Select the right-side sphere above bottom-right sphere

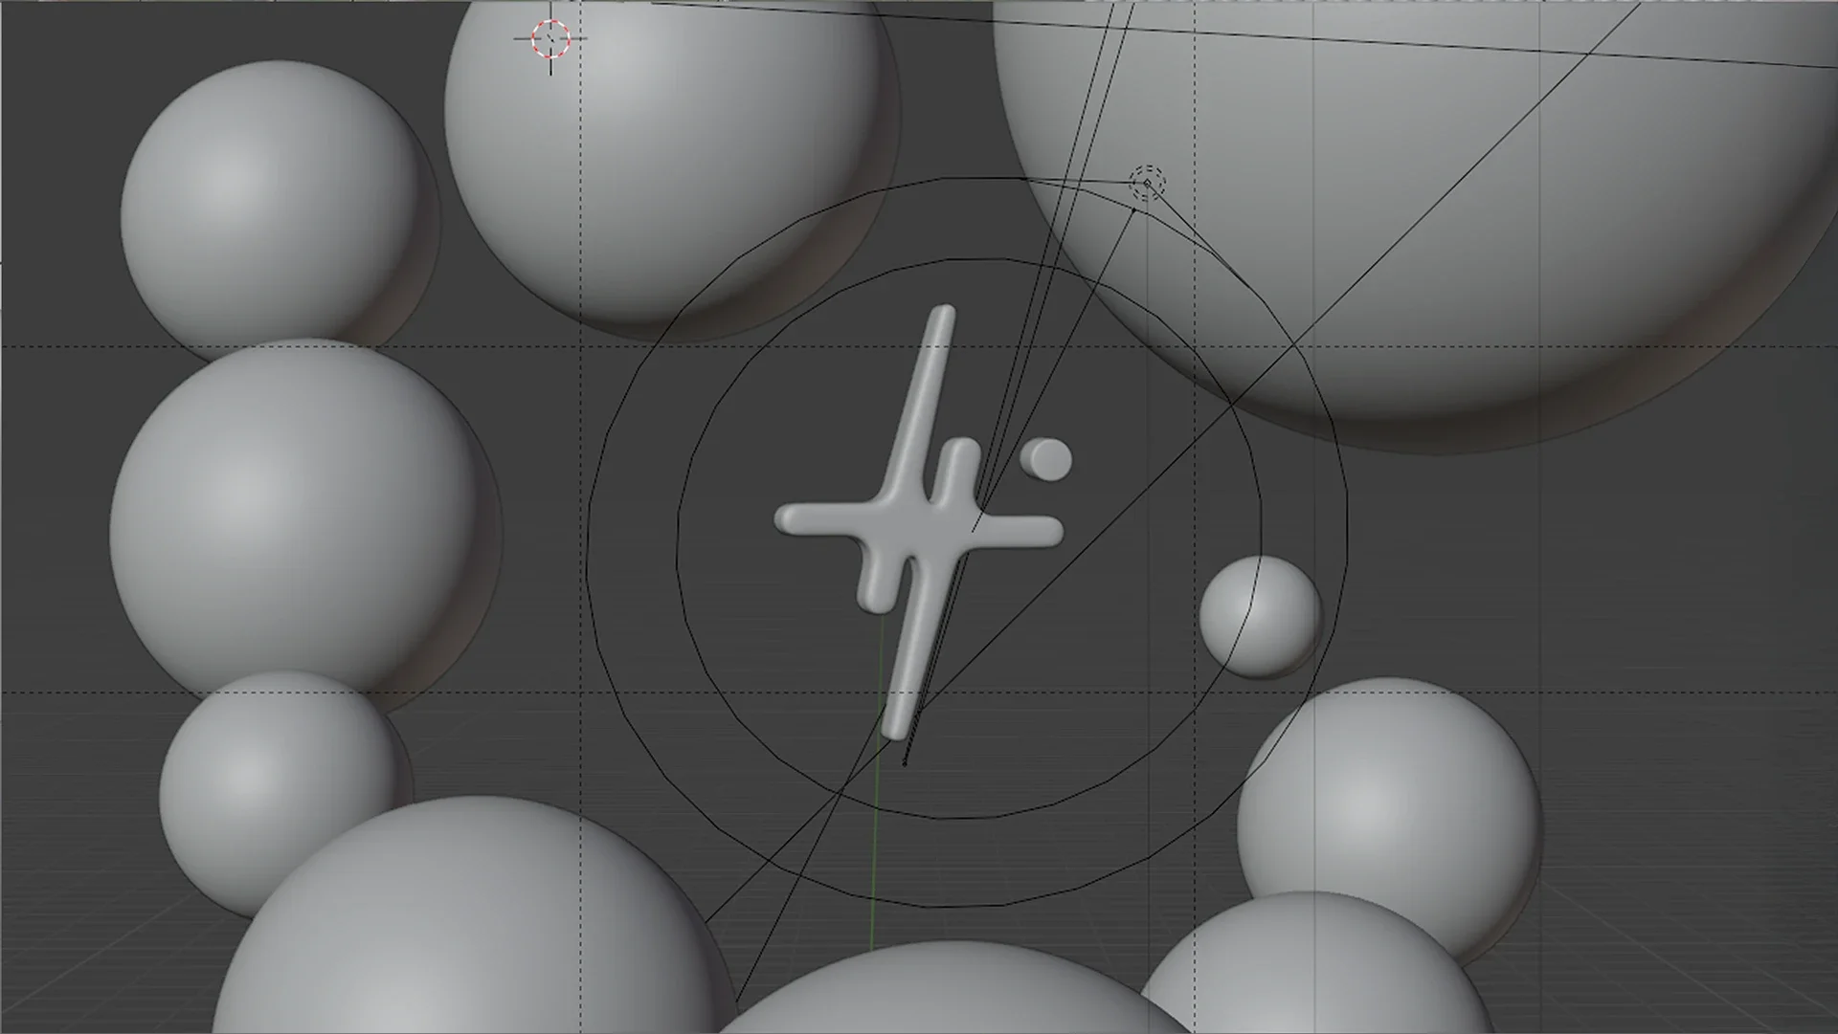point(1388,803)
